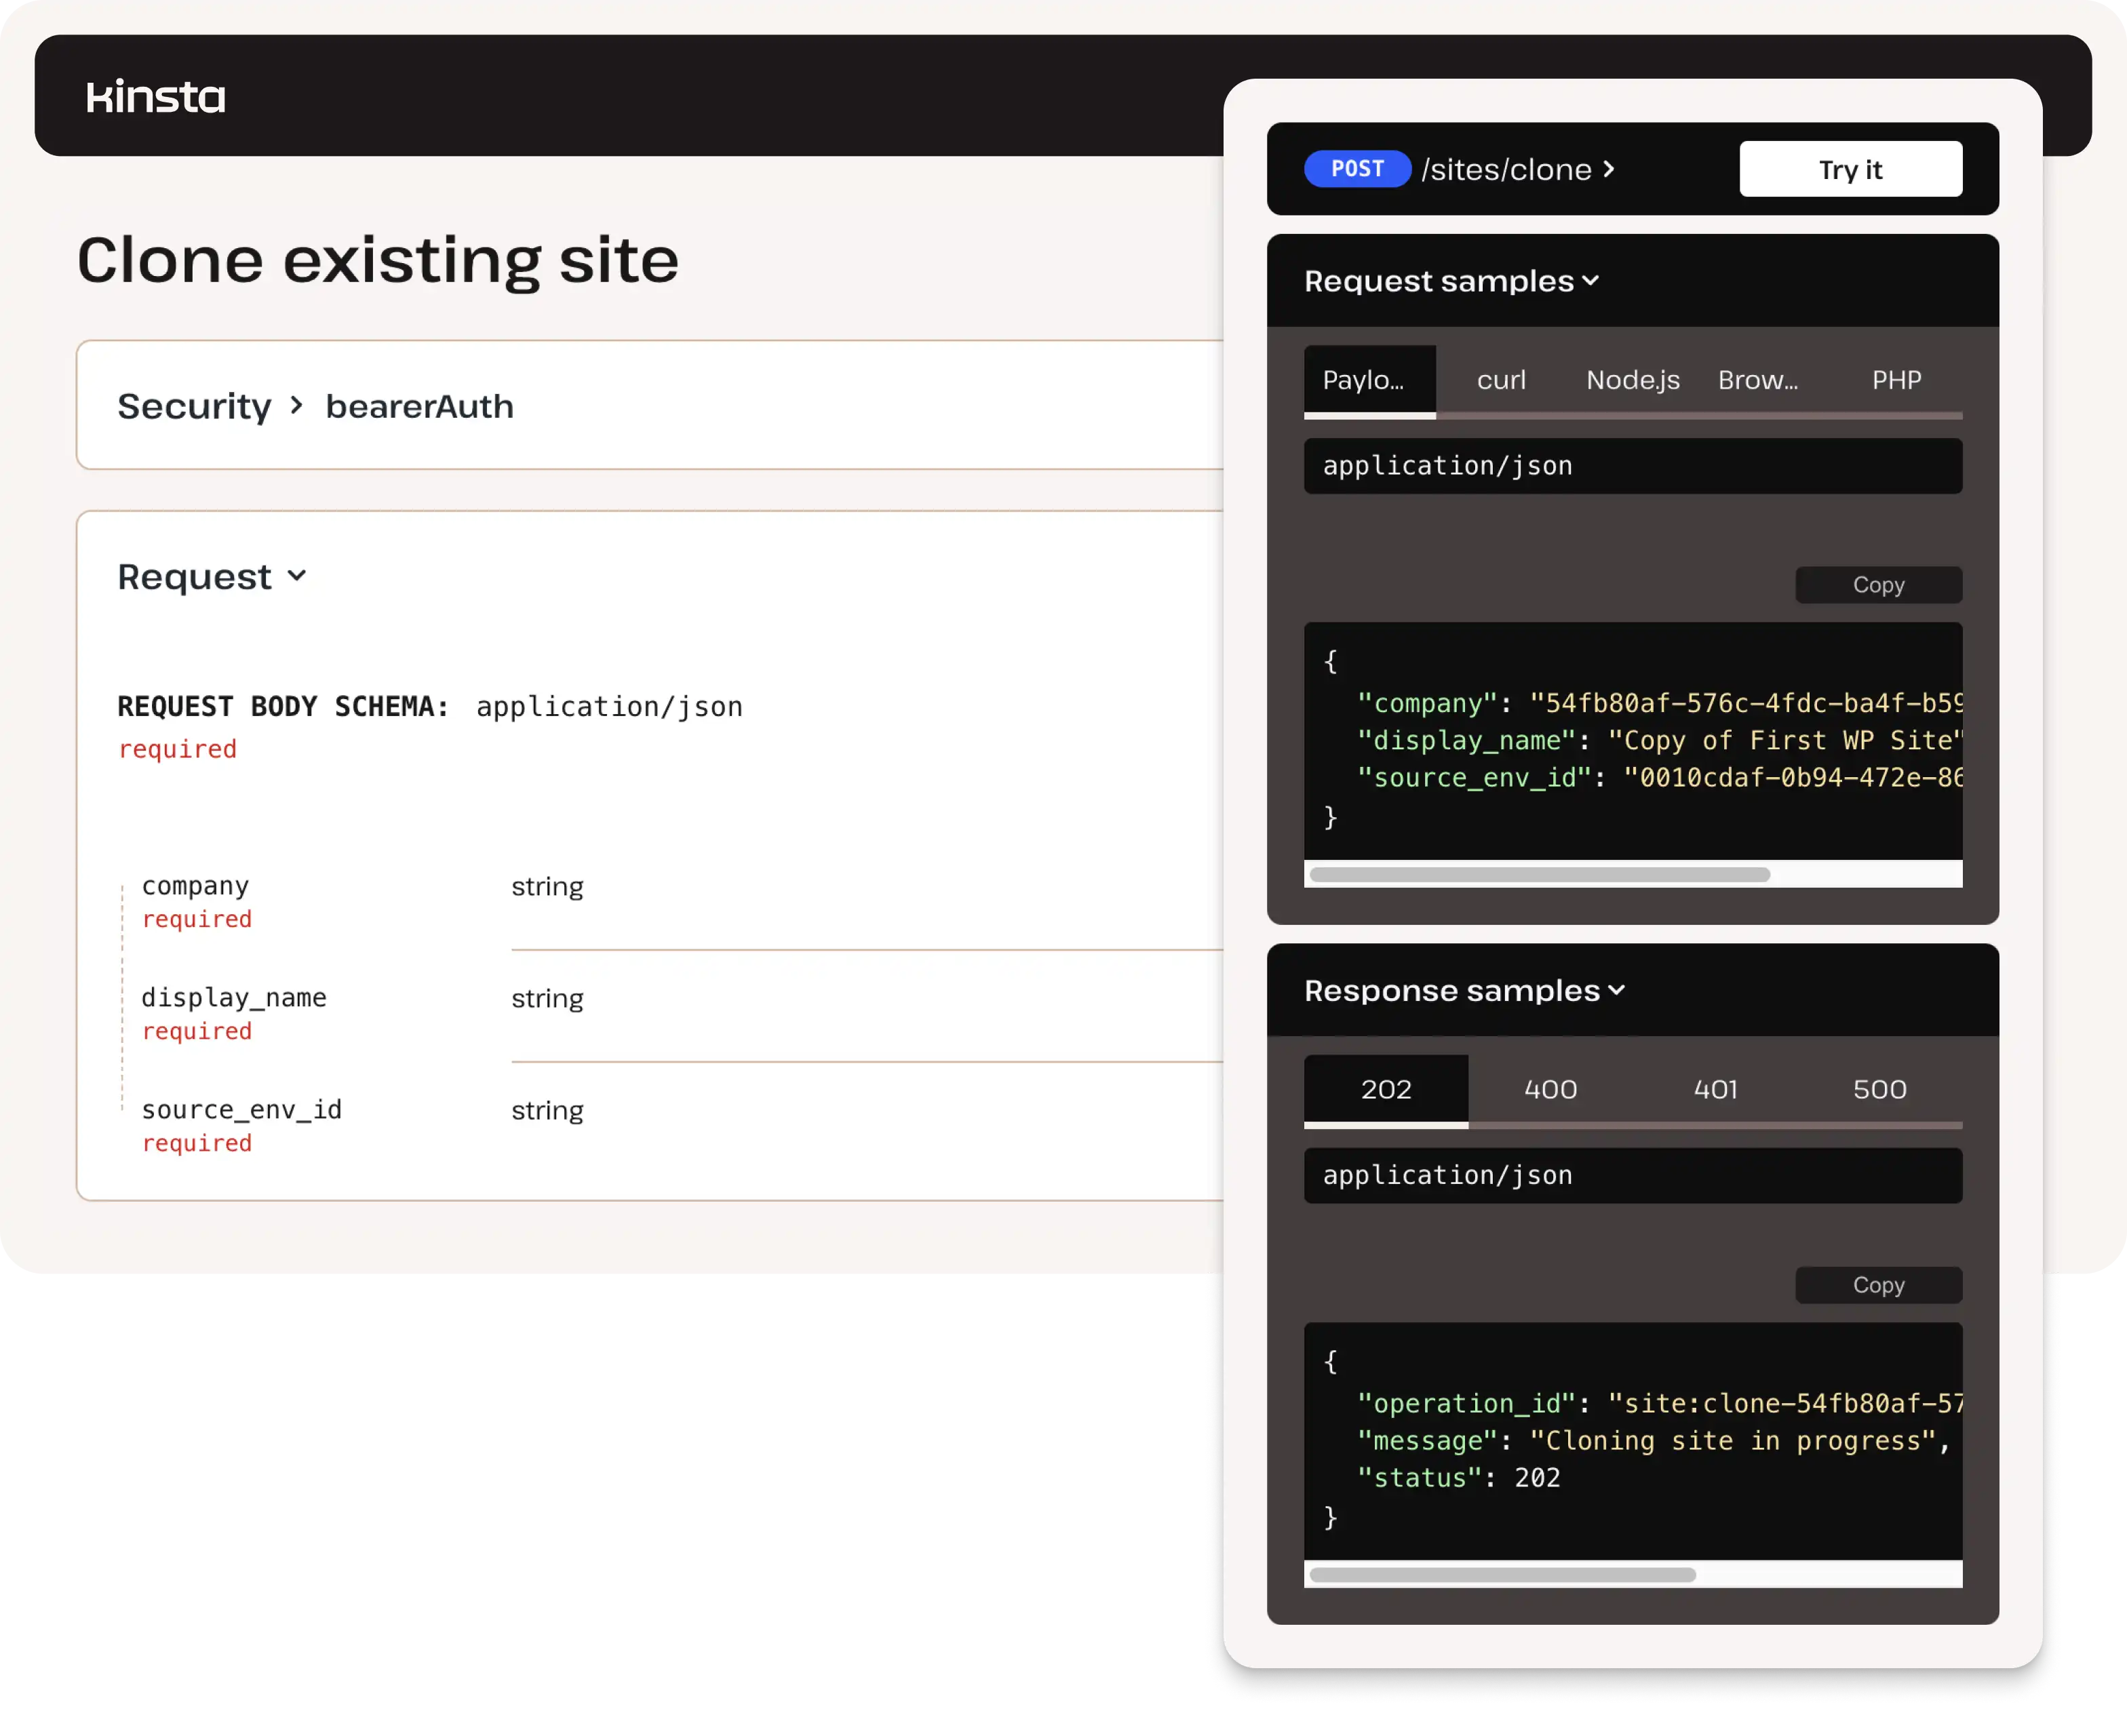2127x1736 pixels.
Task: Click the response code horizontal scrollbar
Action: click(x=1502, y=1575)
